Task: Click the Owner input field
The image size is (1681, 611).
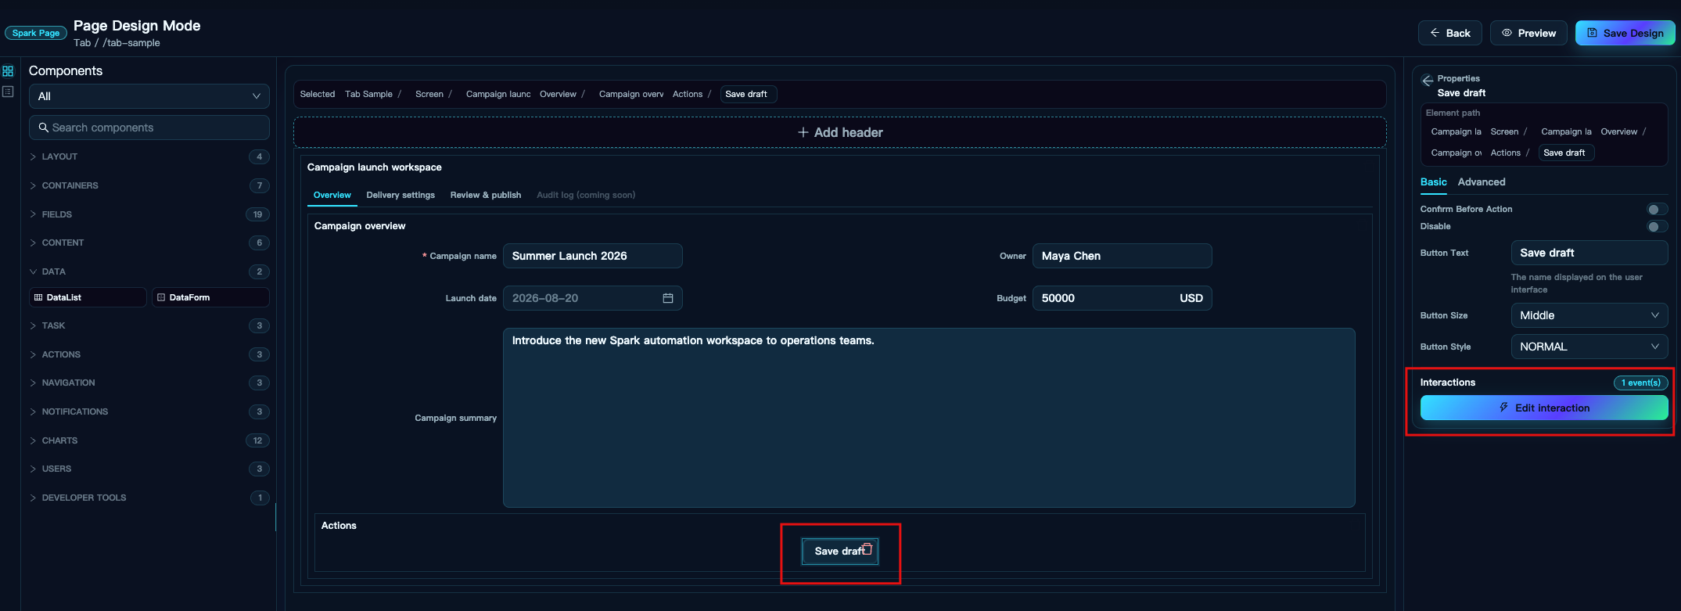Action: (x=1122, y=256)
